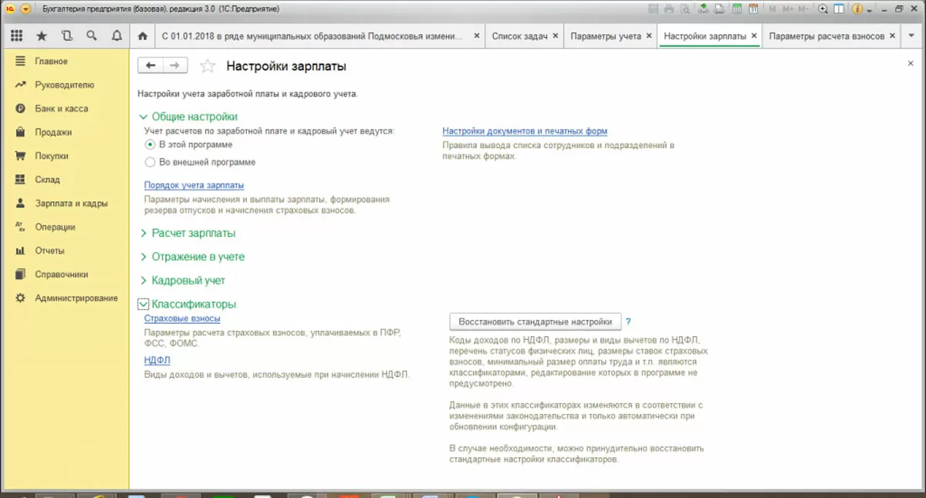
Task: Select radio button 'В этой программе'
Action: [150, 144]
